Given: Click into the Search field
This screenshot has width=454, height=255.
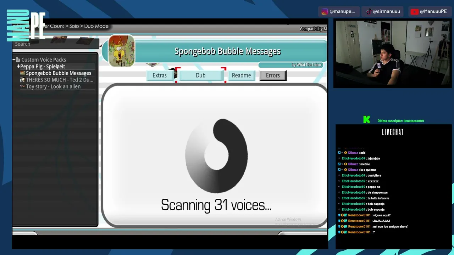Looking at the screenshot, I should point(56,44).
